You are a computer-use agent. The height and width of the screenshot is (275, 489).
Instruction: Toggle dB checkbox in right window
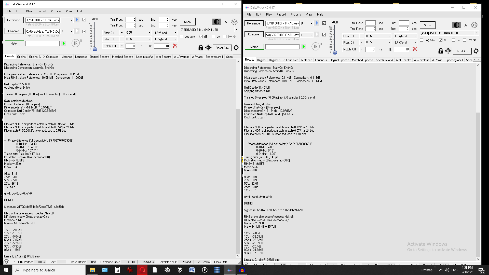tap(441, 40)
